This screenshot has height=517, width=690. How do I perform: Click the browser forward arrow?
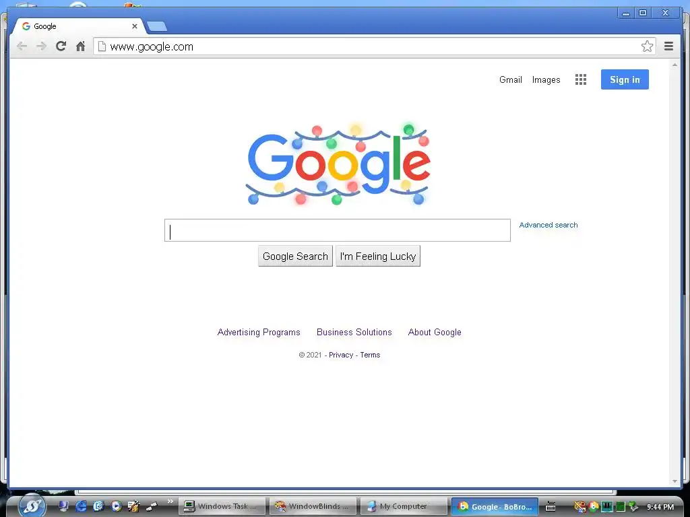click(41, 46)
